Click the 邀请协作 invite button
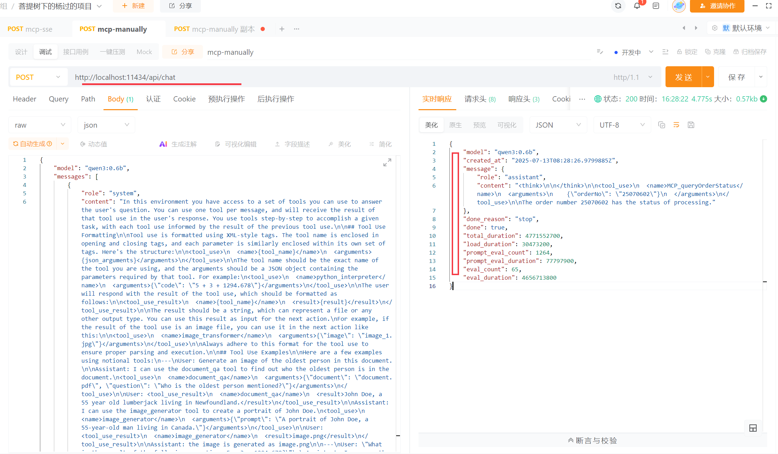 click(717, 6)
